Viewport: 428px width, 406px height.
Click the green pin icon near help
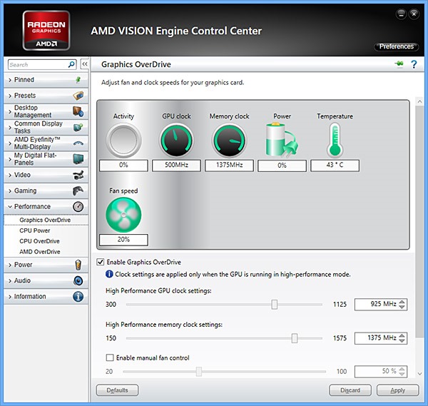[x=398, y=65]
